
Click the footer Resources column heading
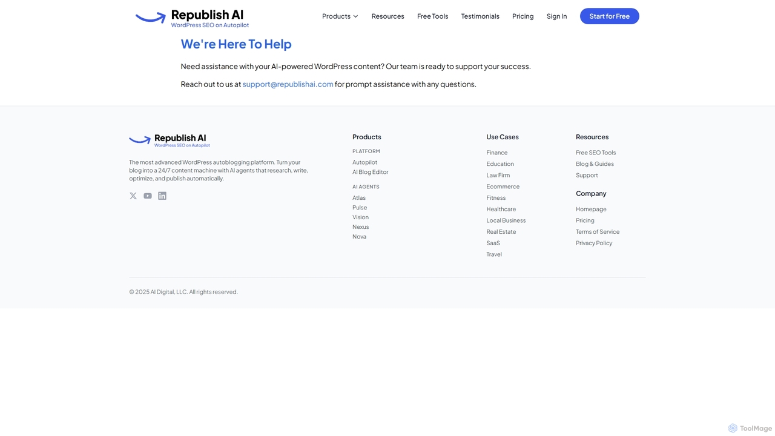pos(592,137)
